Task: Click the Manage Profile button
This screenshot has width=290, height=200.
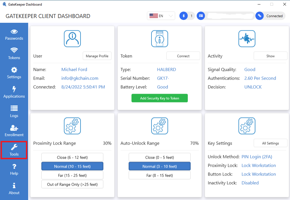Action: [97, 56]
